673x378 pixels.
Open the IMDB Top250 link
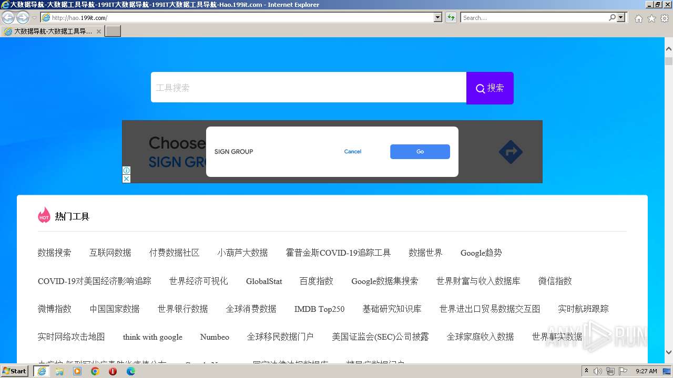pyautogui.click(x=320, y=309)
